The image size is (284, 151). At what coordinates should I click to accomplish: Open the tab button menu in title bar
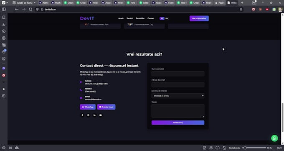[254, 3]
